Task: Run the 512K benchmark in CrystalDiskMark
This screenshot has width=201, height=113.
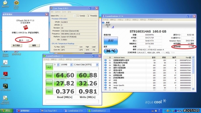Action: (49, 83)
